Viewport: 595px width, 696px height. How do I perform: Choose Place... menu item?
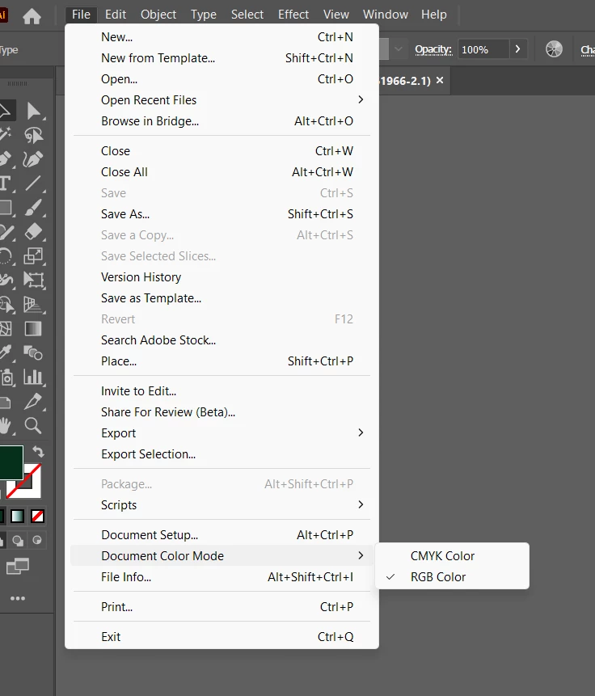(222, 361)
